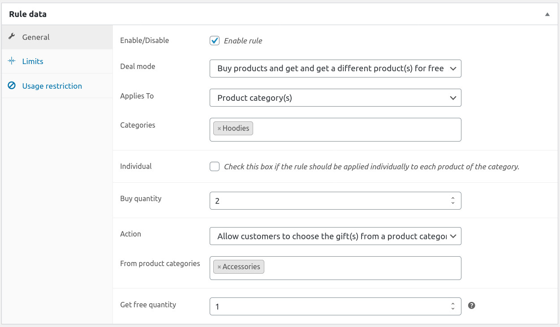This screenshot has width=560, height=327.
Task: Select the General tab
Action: click(36, 37)
